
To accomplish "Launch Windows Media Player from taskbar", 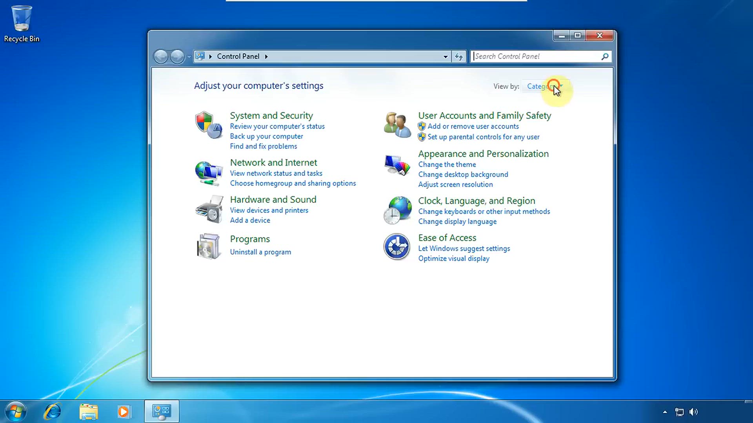I will point(124,412).
